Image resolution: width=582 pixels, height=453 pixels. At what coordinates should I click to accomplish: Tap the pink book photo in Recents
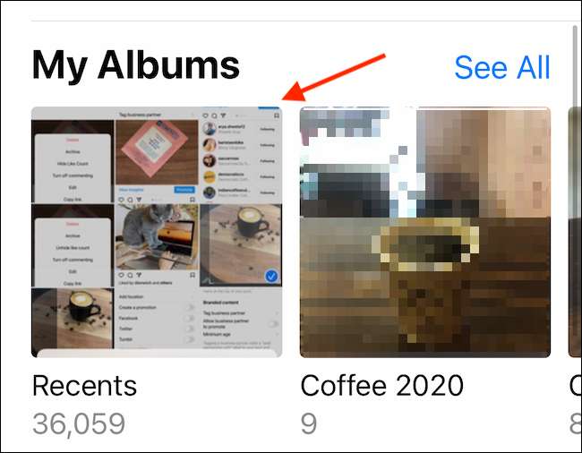[x=157, y=152]
